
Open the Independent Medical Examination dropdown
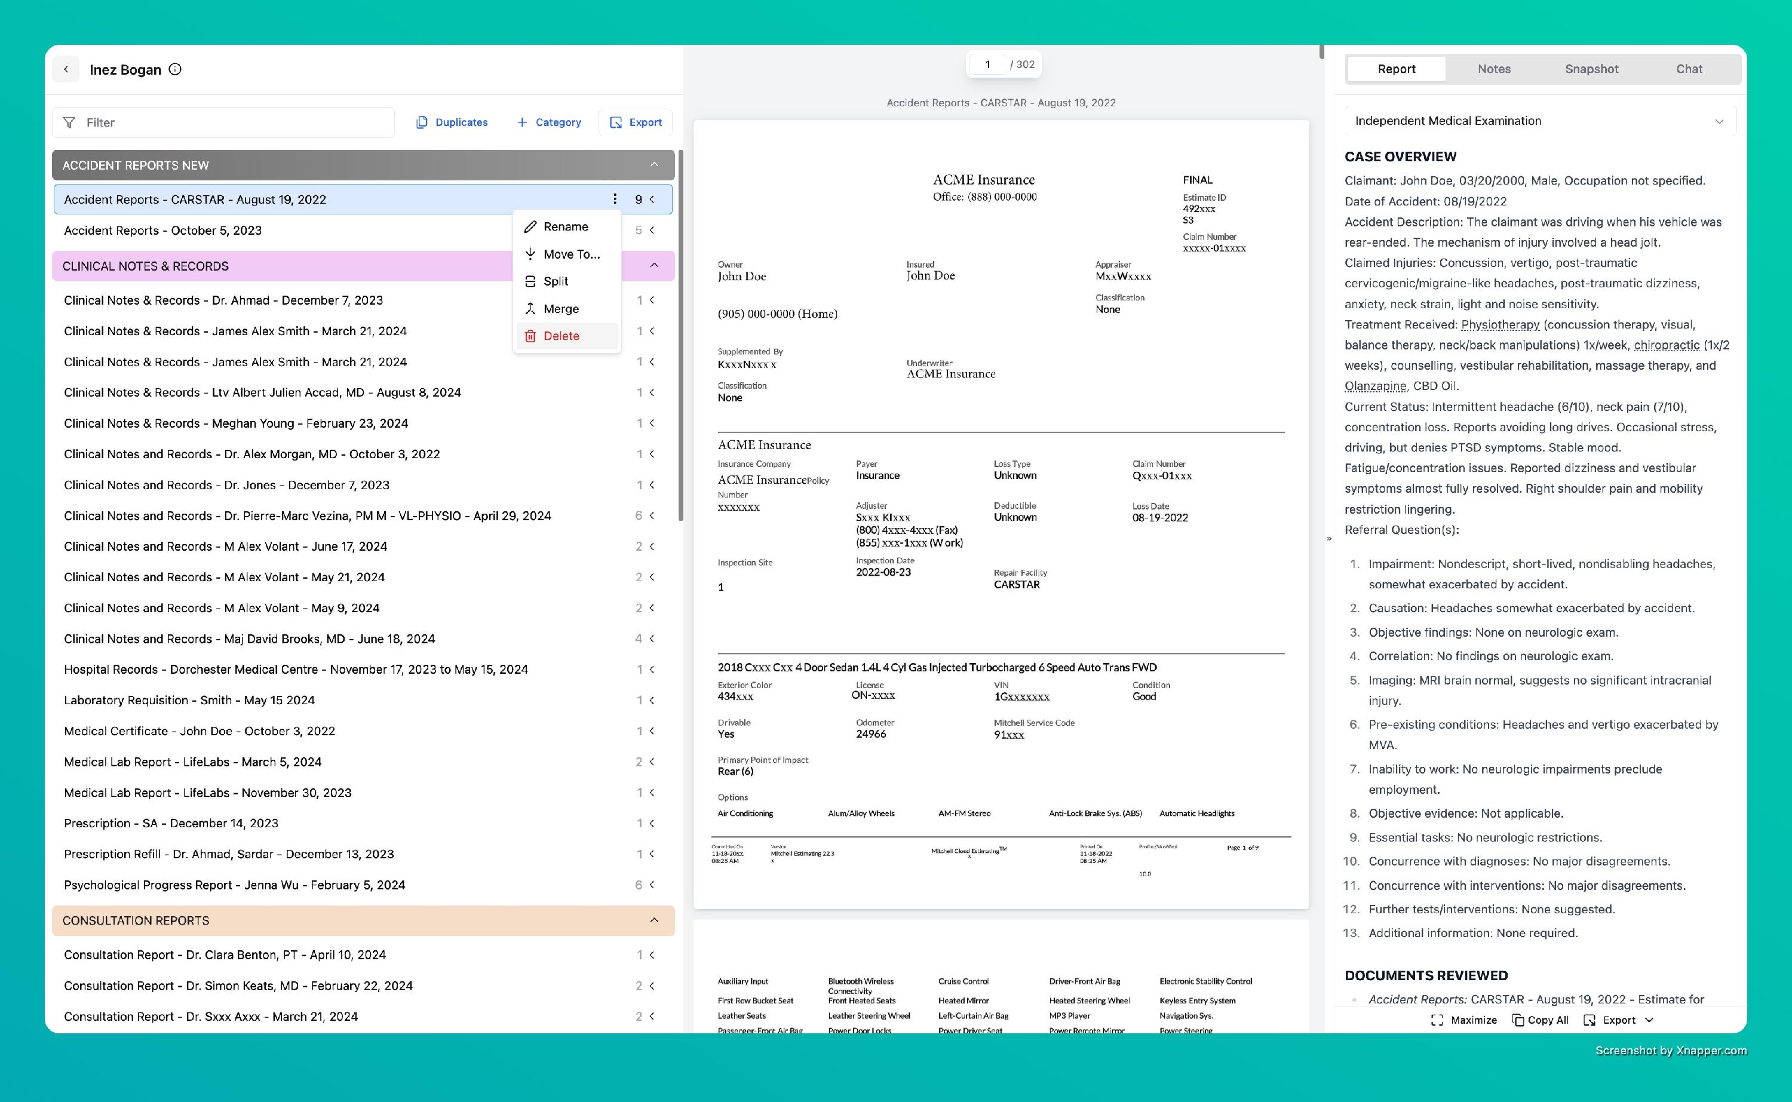[1539, 121]
